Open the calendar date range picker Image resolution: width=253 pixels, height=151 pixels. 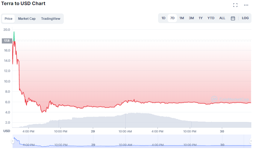pyautogui.click(x=233, y=18)
